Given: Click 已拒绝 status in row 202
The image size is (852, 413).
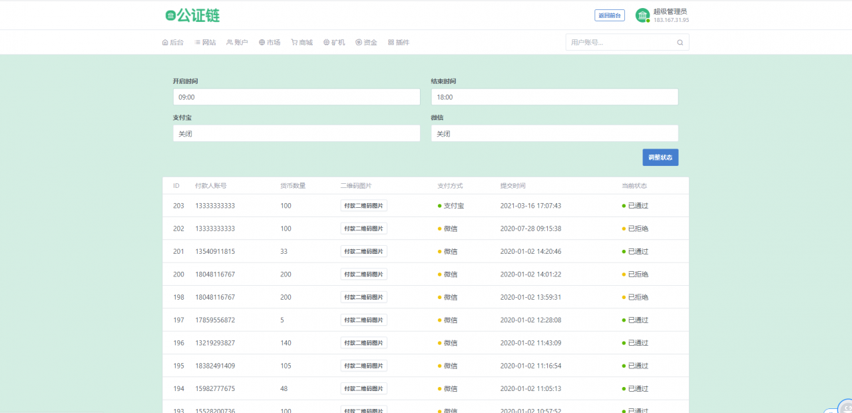Looking at the screenshot, I should click(635, 228).
